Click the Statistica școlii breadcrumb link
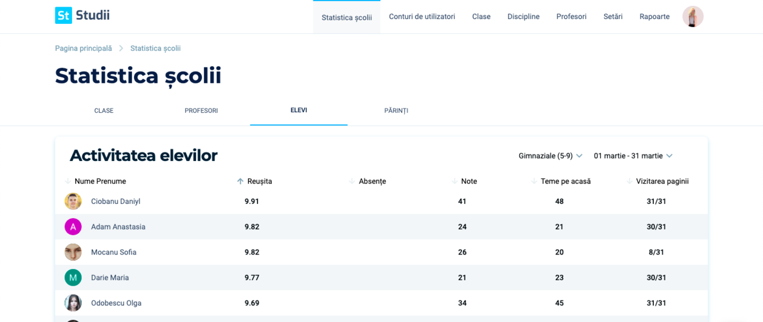 pyautogui.click(x=156, y=48)
